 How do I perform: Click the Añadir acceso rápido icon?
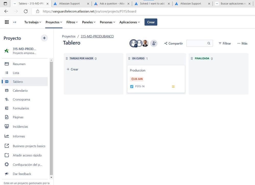[x=7, y=155]
